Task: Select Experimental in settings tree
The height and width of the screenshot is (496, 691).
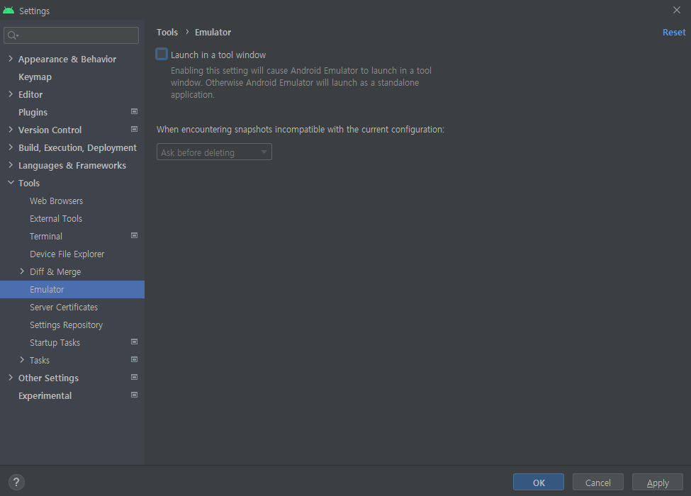Action: coord(45,396)
